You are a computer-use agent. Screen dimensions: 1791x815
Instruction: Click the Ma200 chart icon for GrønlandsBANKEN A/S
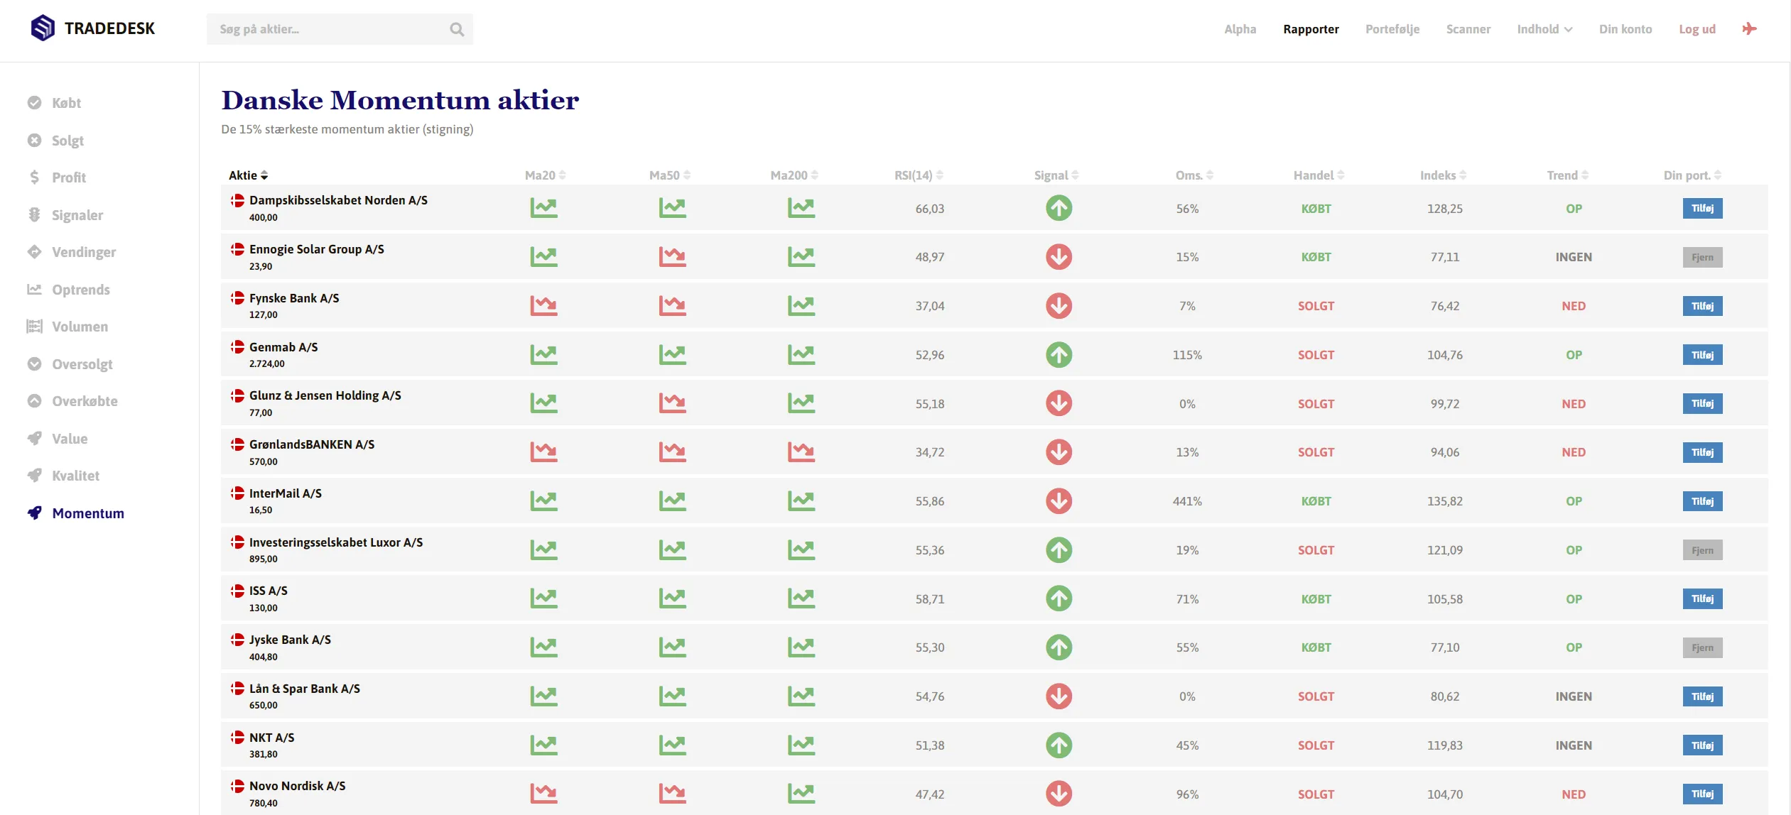pyautogui.click(x=801, y=452)
